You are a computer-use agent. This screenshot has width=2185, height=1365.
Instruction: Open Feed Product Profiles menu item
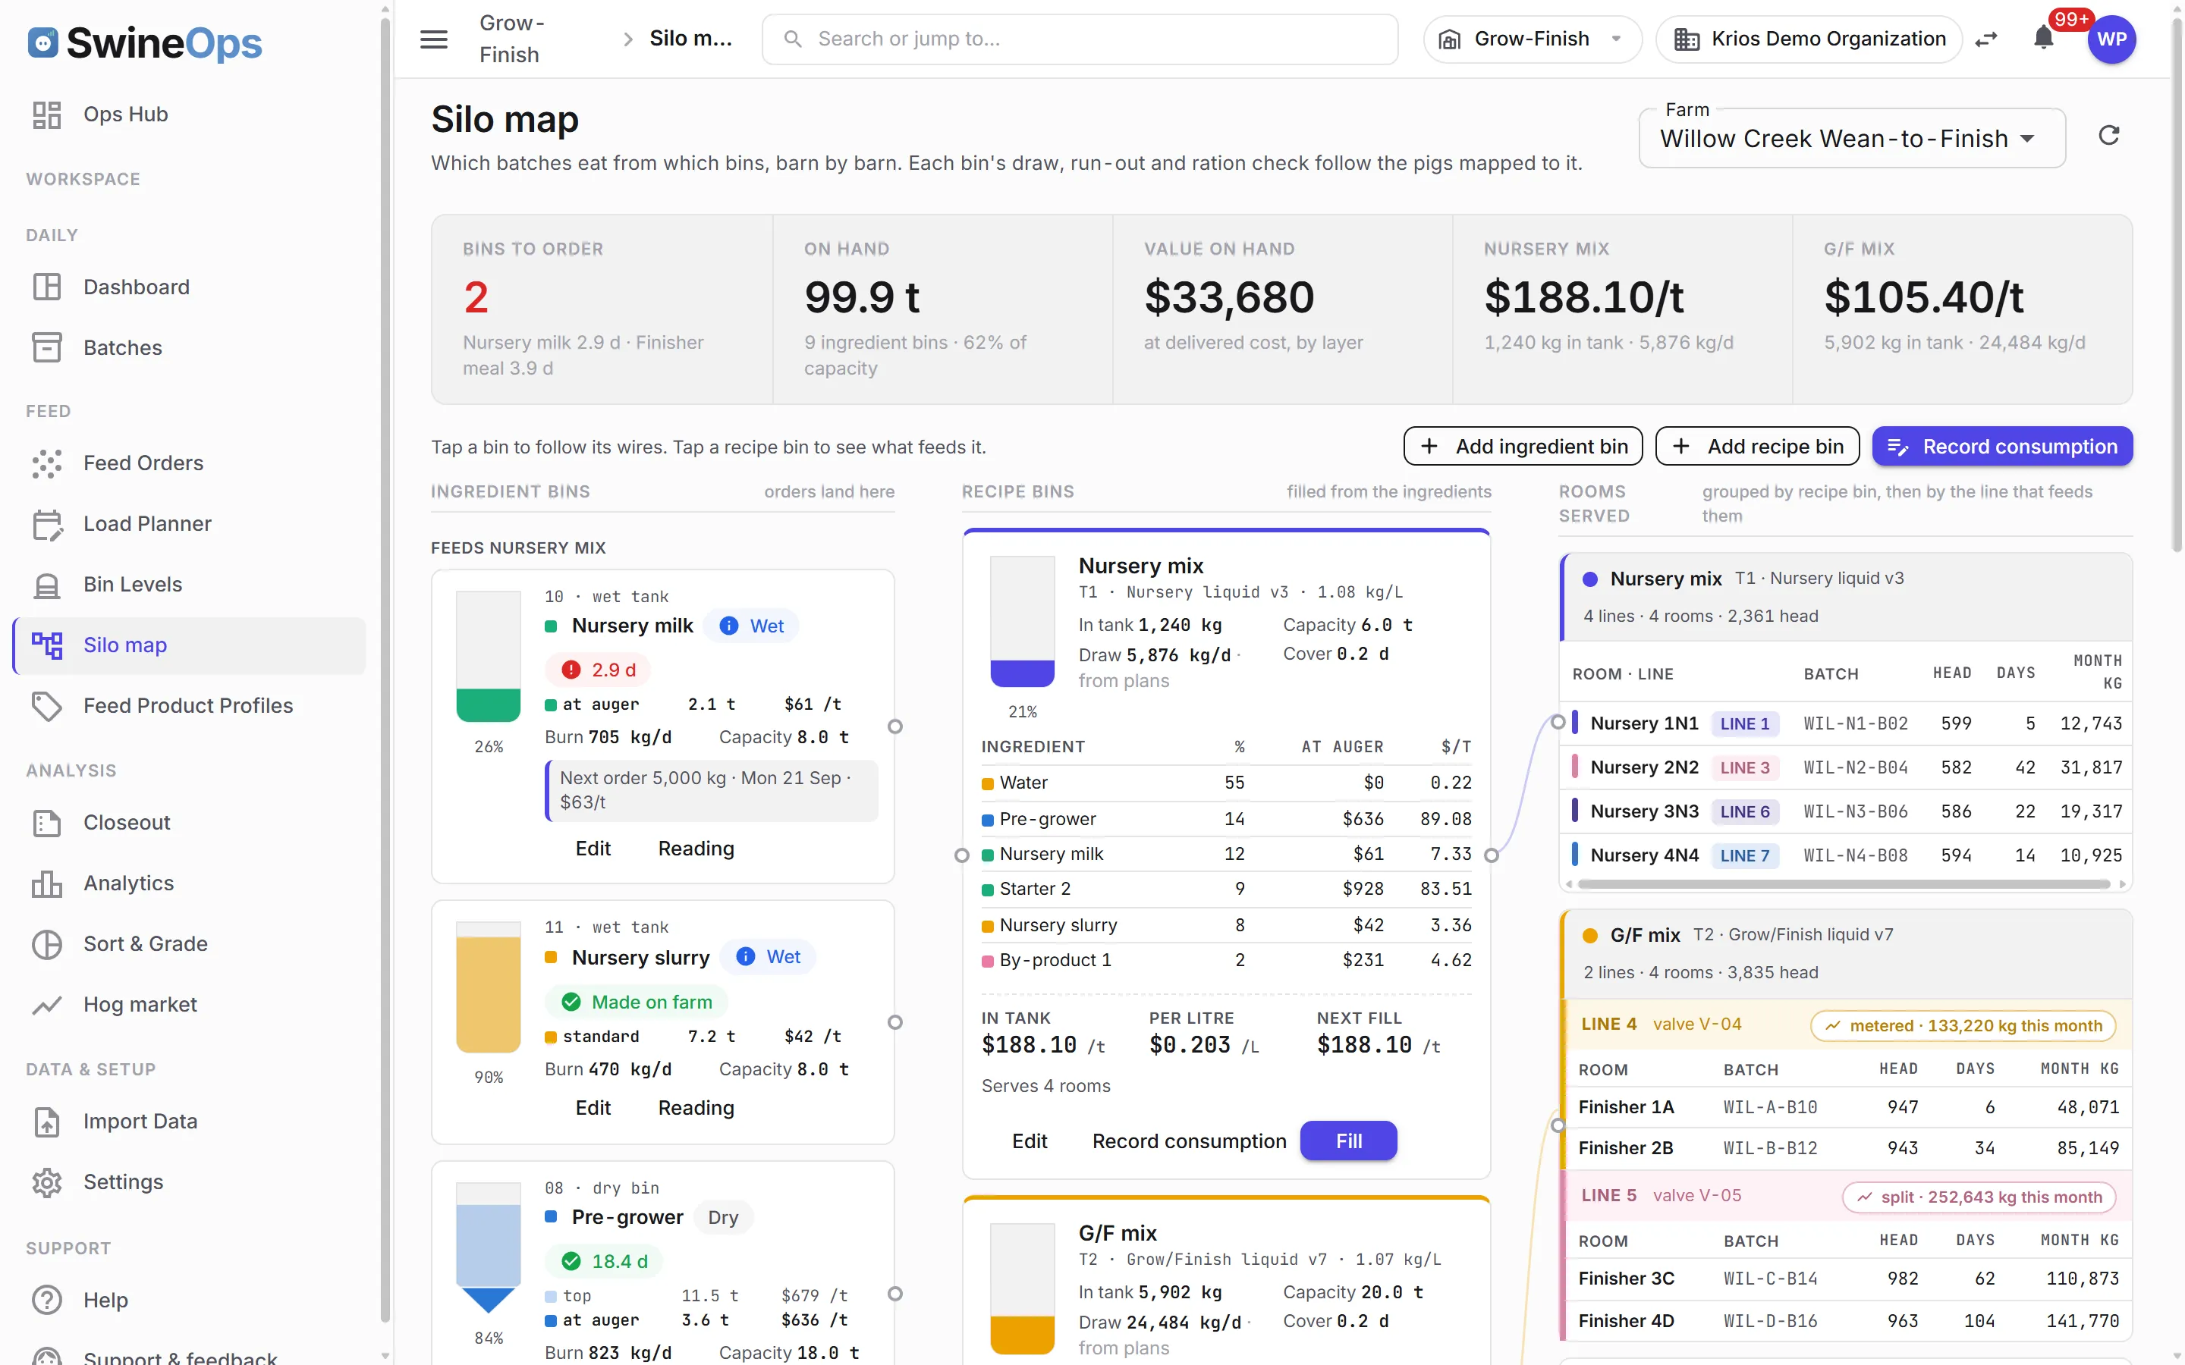click(190, 705)
